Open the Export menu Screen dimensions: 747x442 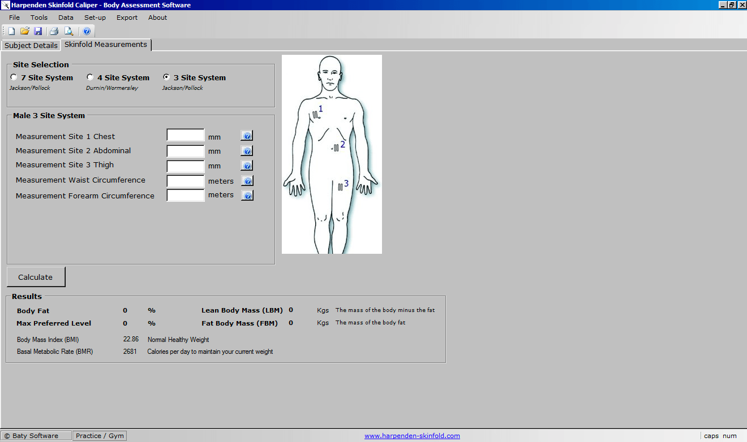[x=127, y=18]
